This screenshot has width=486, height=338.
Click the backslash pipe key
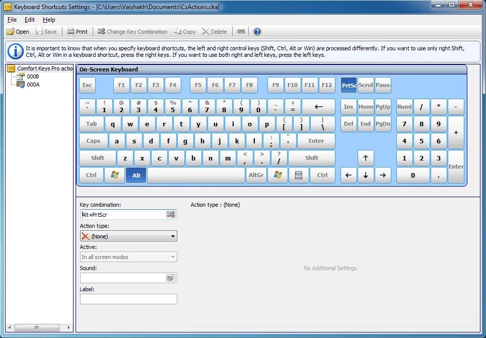pyautogui.click(x=323, y=124)
